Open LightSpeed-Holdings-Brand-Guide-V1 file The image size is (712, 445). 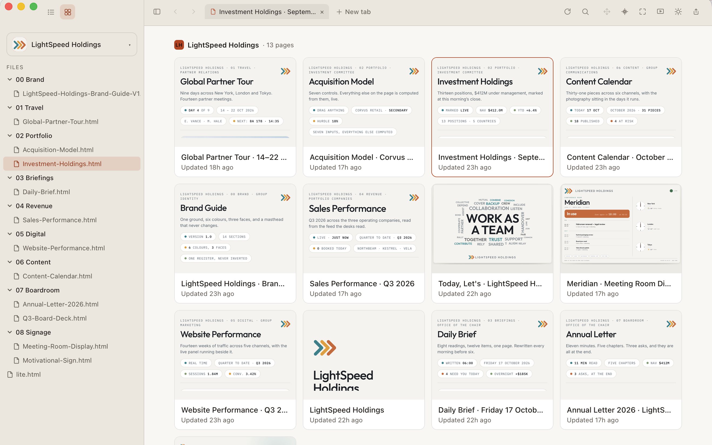72,94
